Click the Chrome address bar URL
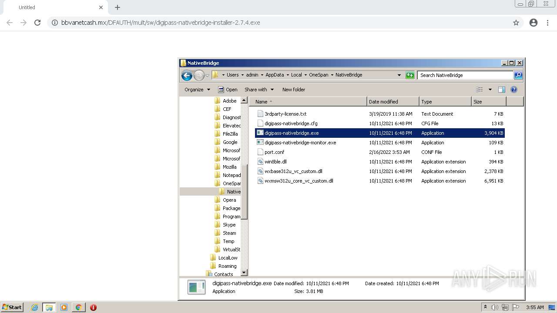557x313 pixels. pos(161,23)
